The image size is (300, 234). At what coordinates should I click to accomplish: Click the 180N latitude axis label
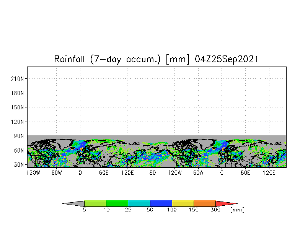click(18, 93)
